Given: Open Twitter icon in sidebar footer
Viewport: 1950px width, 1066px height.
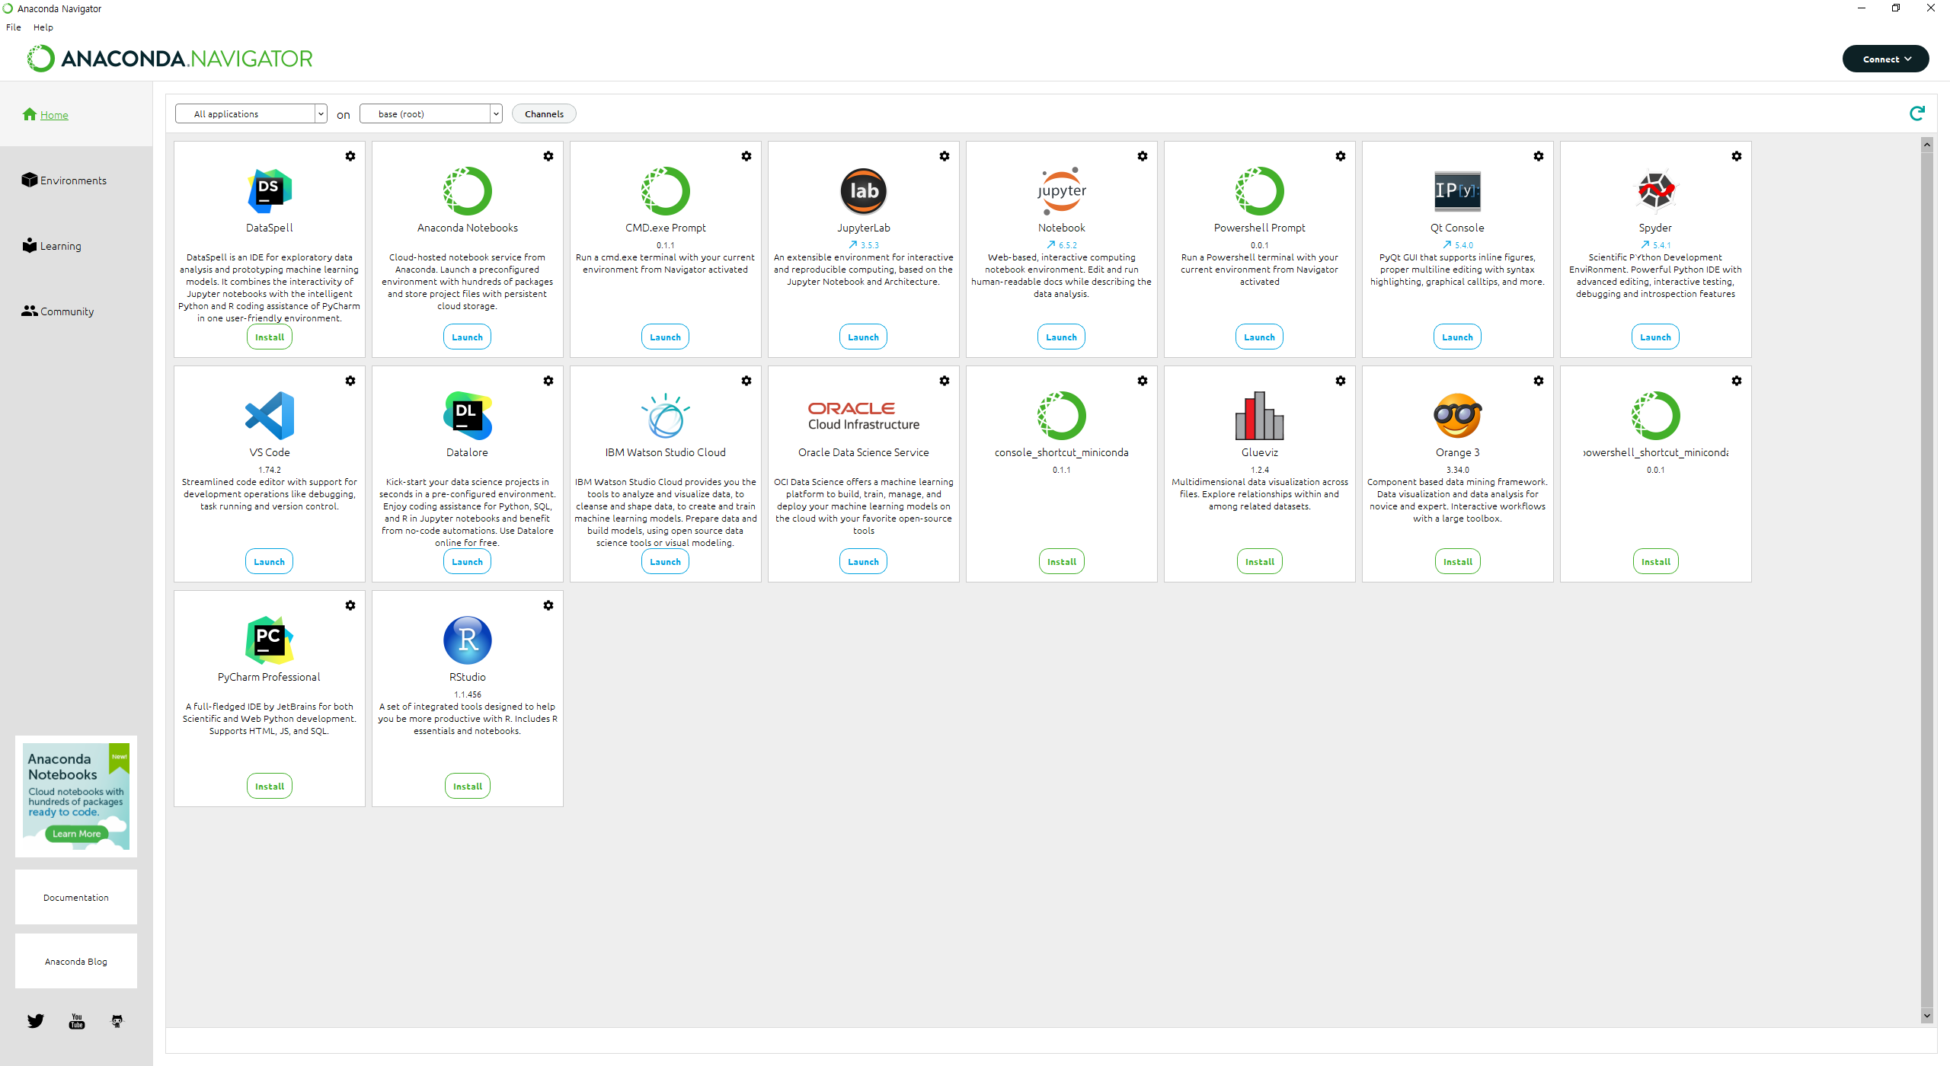Looking at the screenshot, I should click(36, 1021).
